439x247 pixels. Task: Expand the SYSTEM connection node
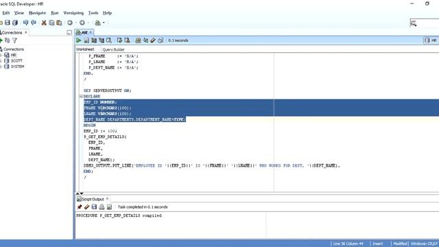(x=1, y=67)
